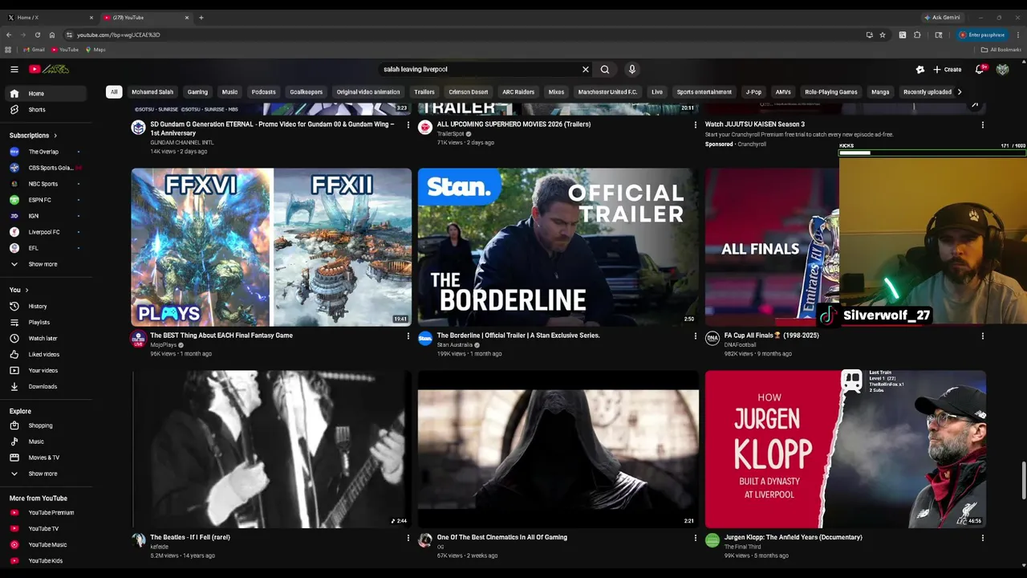Screen dimensions: 1027x578
Task: Show more Explore items
Action: coord(46,474)
